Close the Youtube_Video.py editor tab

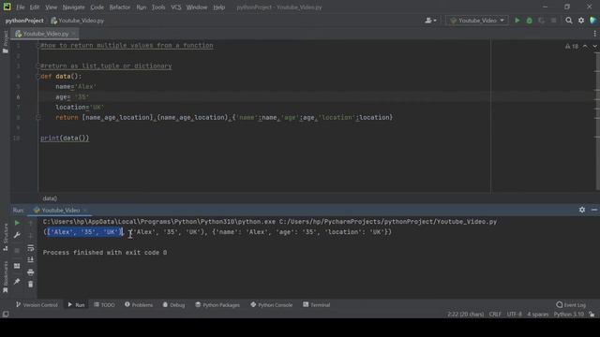tap(73, 34)
